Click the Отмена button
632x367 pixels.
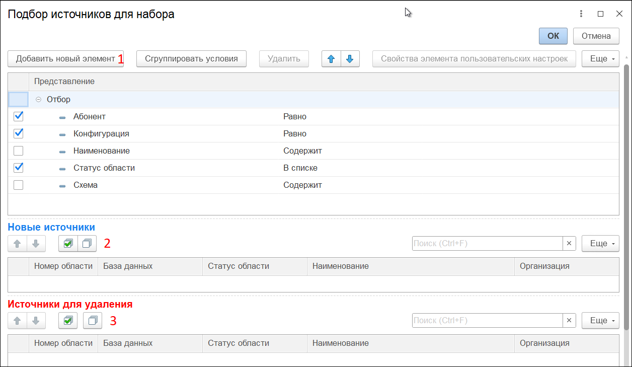[x=596, y=36]
